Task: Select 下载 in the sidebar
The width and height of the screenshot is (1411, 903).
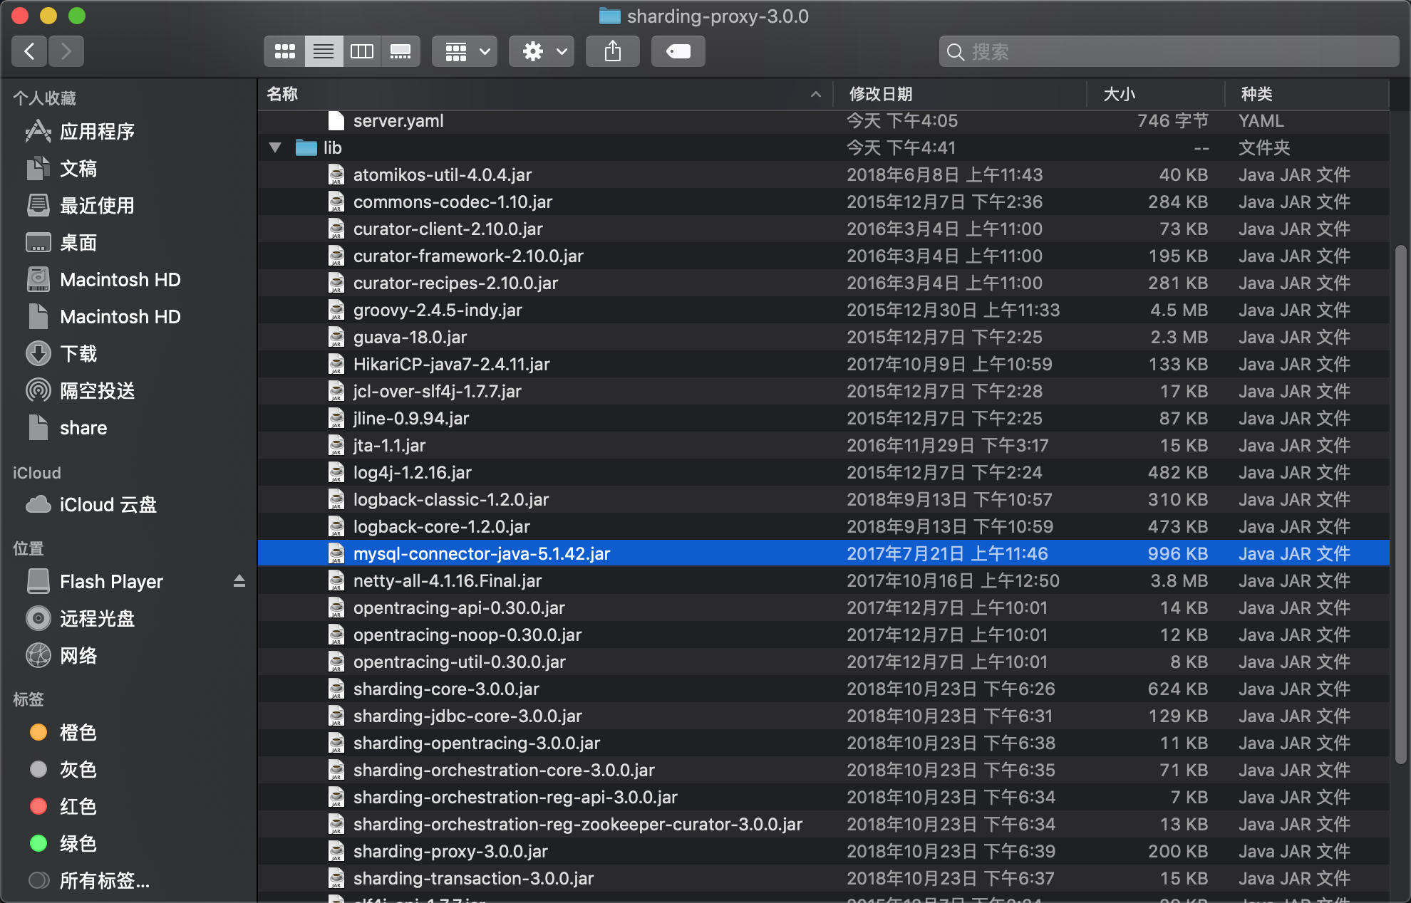Action: pos(77,353)
